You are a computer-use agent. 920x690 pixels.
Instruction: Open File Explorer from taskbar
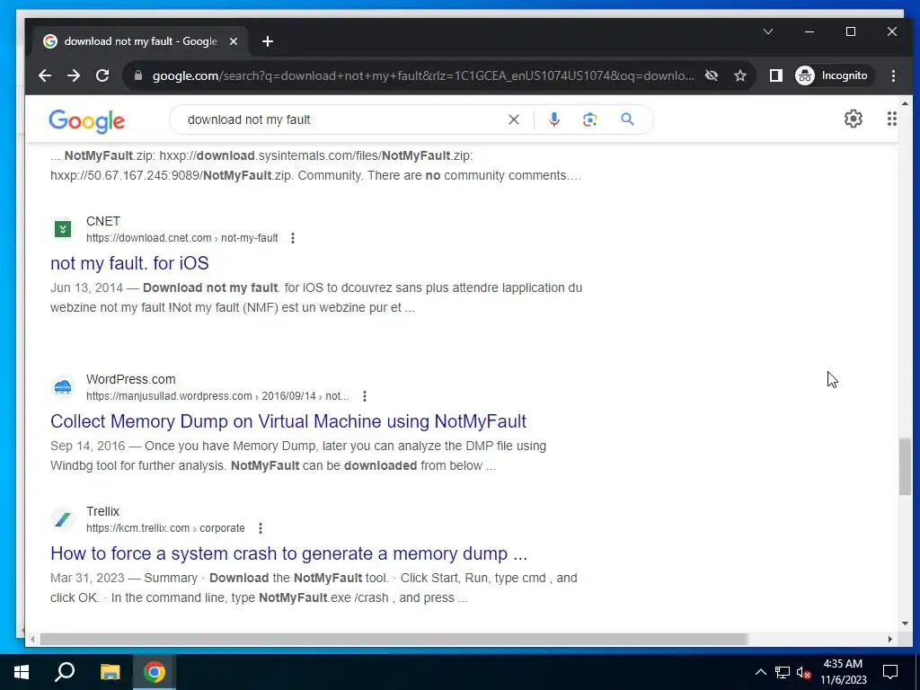tap(110, 672)
